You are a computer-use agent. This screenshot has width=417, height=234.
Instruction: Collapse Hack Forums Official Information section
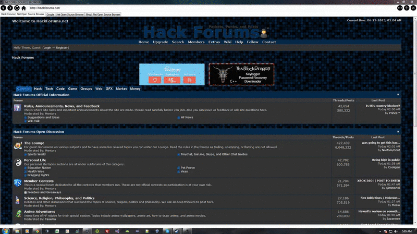tap(398, 95)
